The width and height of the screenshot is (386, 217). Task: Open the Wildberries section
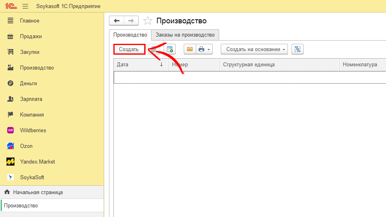[x=33, y=130]
